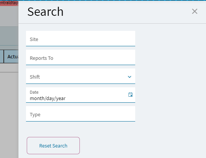Click the Reset Search button

[53, 146]
